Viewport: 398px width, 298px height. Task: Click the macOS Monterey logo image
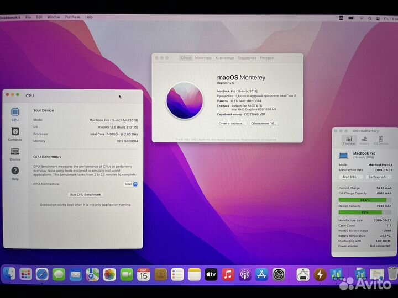pos(185,100)
